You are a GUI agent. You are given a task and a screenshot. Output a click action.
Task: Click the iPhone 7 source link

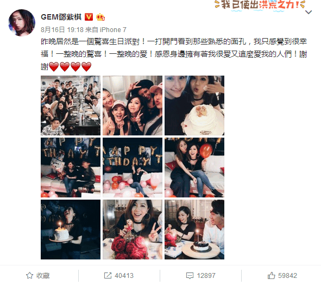coord(113,30)
